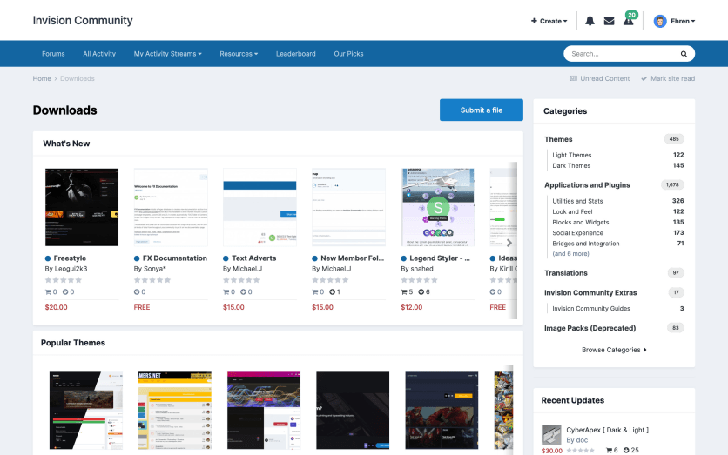Open the messages envelope icon
728x455 pixels.
(x=609, y=21)
